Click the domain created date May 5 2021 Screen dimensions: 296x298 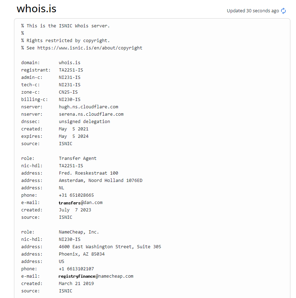(x=73, y=129)
